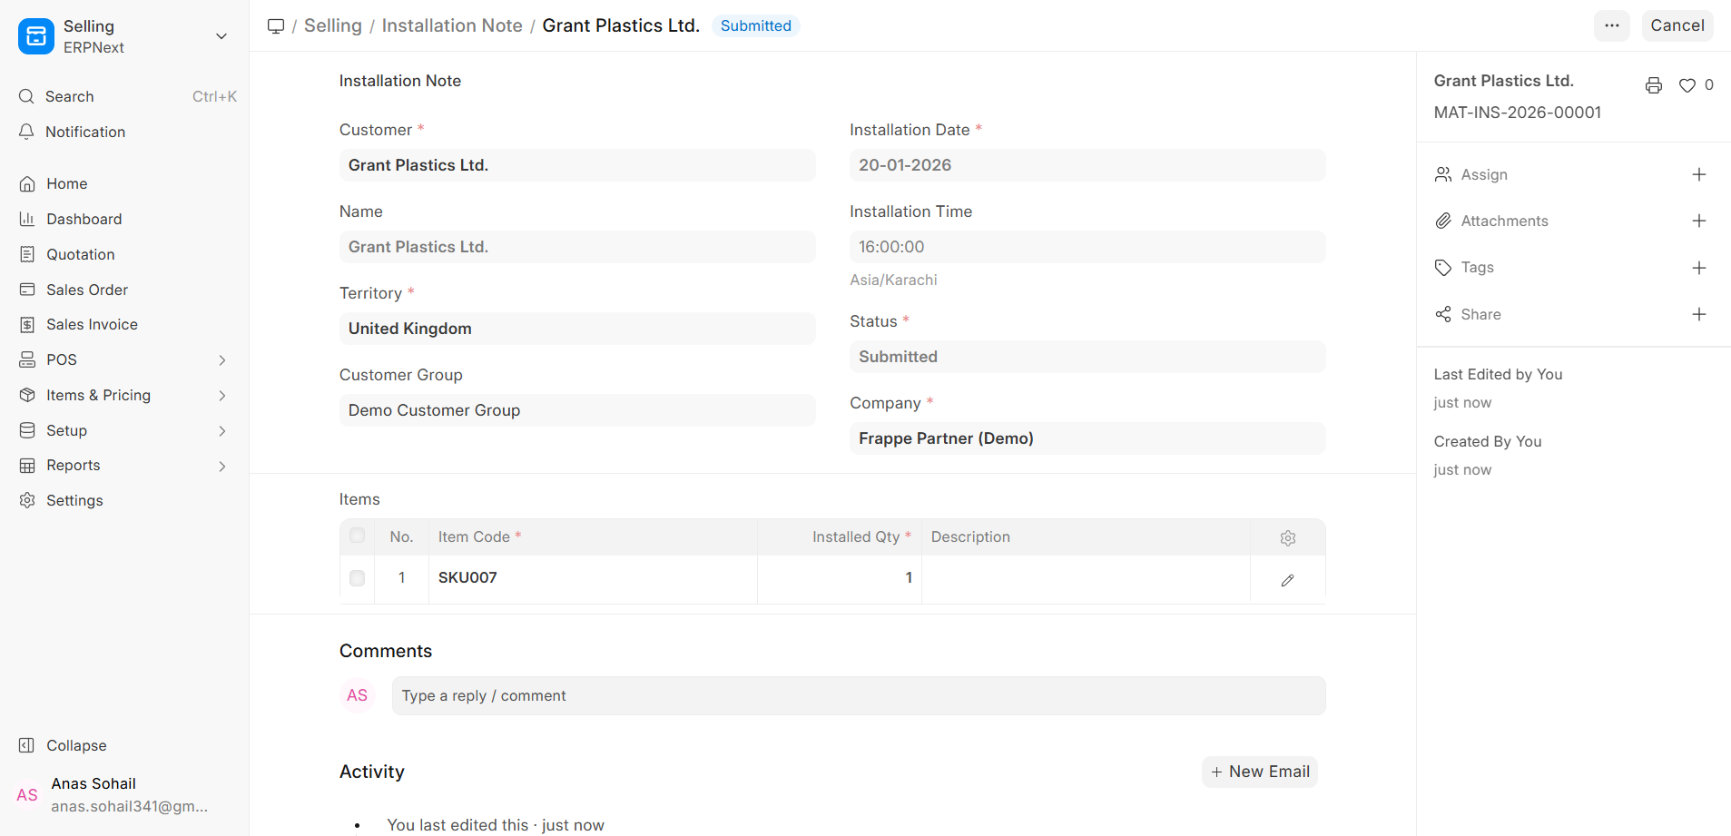The width and height of the screenshot is (1731, 836).
Task: Like the document with heart icon
Action: pyautogui.click(x=1687, y=85)
